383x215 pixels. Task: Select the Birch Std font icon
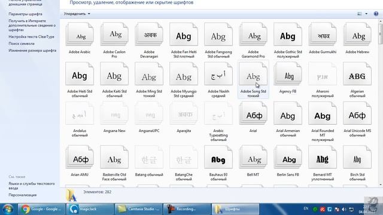coord(357,157)
